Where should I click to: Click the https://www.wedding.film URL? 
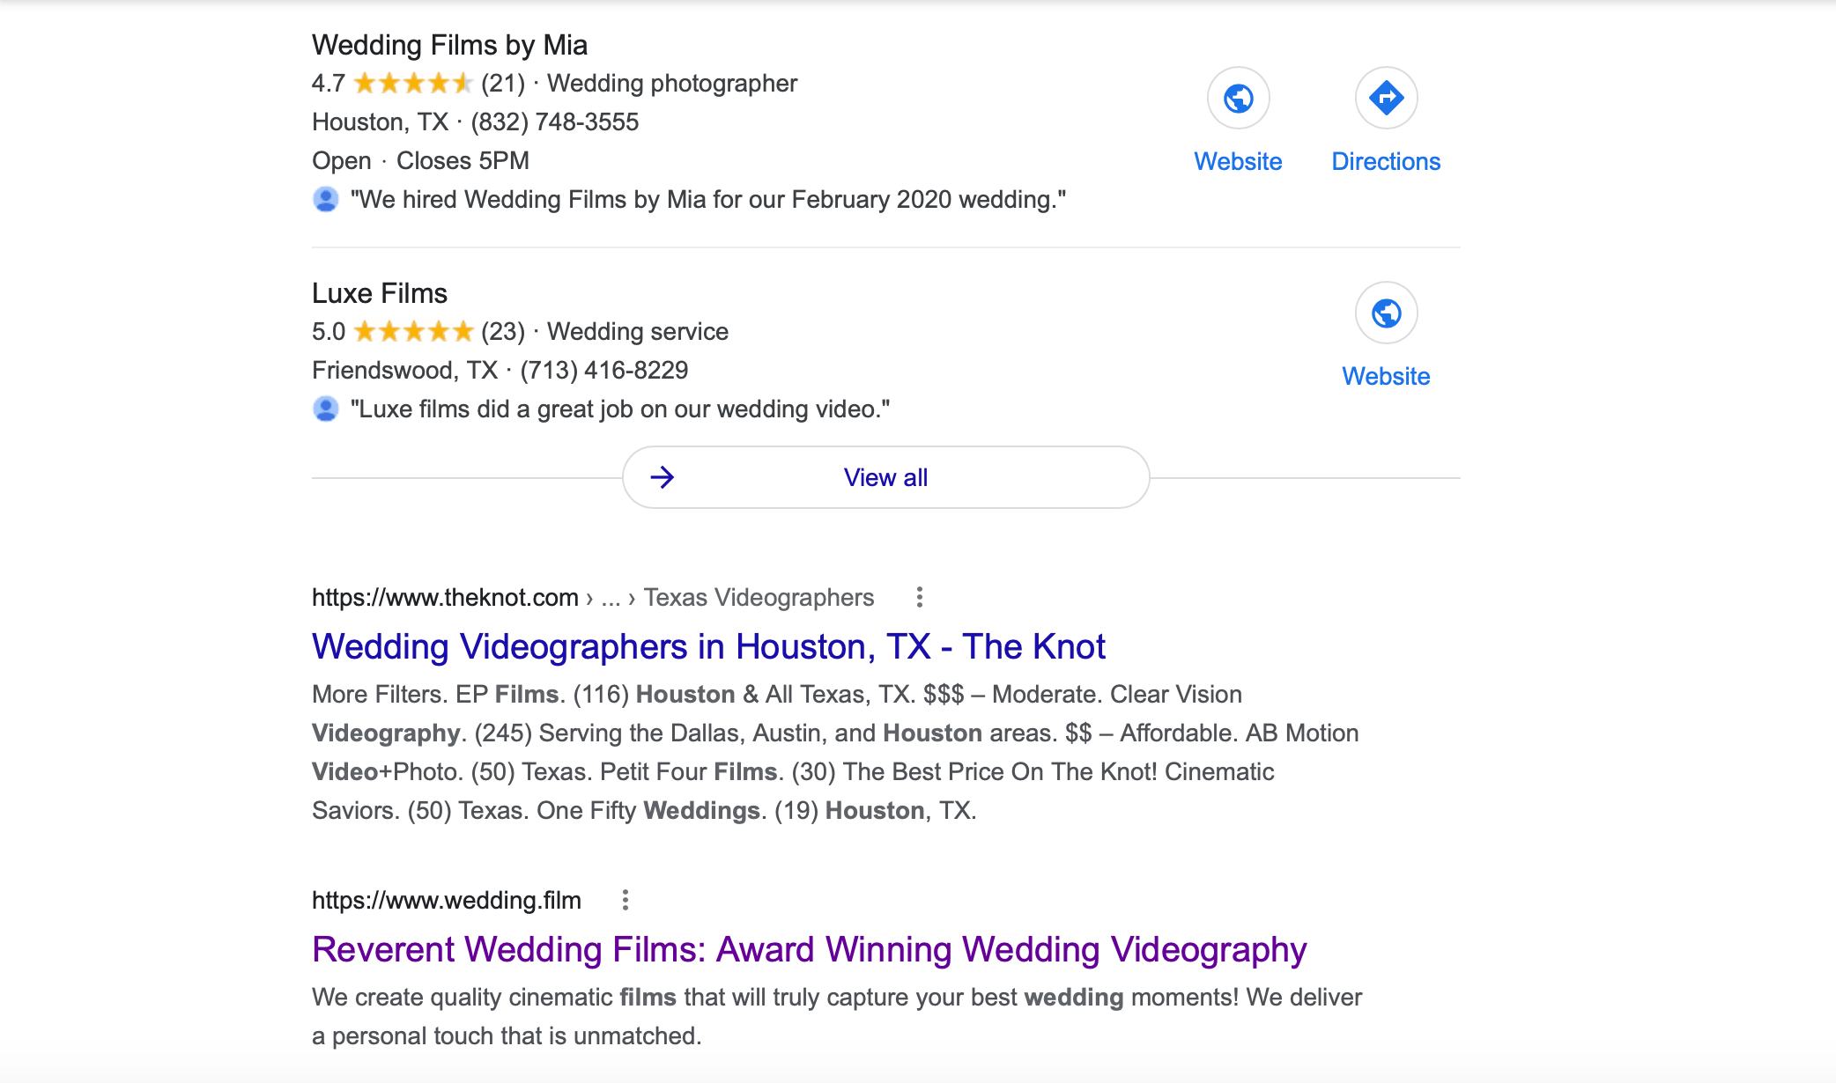447,900
